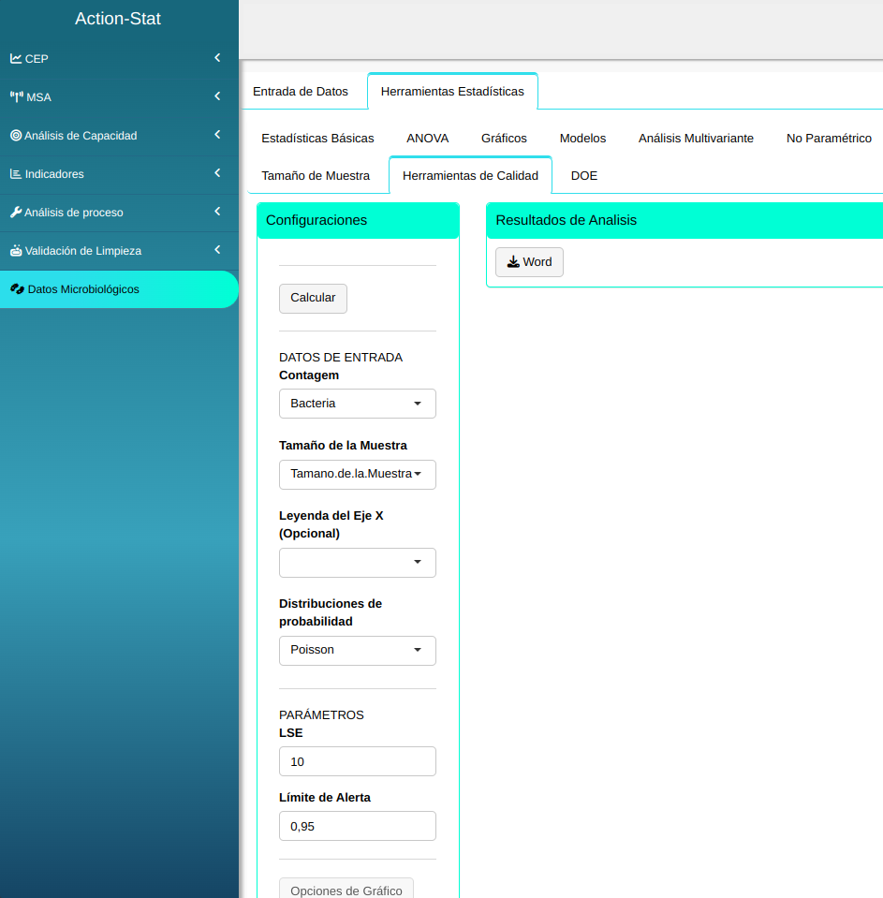This screenshot has width=883, height=898.
Task: Click the Validación de Limpieza icon
Action: tap(16, 251)
